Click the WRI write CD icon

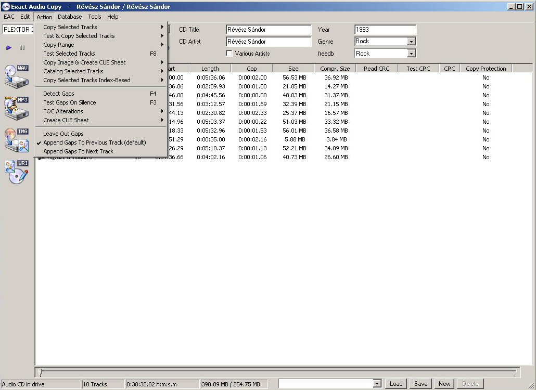pyautogui.click(x=17, y=172)
